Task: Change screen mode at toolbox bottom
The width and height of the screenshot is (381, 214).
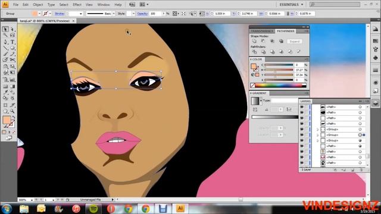Action: click(9, 138)
